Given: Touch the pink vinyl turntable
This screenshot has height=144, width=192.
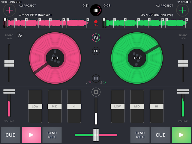Looking at the screenshot, I should pos(55,58).
